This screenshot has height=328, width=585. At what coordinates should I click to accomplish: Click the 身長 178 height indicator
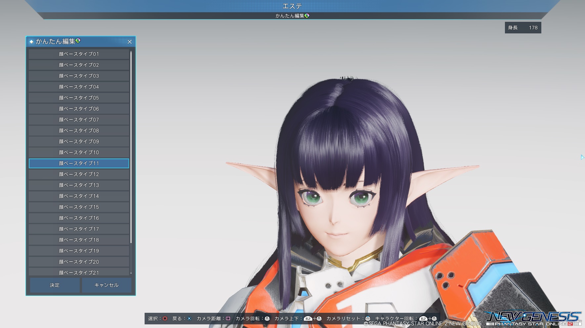point(523,28)
